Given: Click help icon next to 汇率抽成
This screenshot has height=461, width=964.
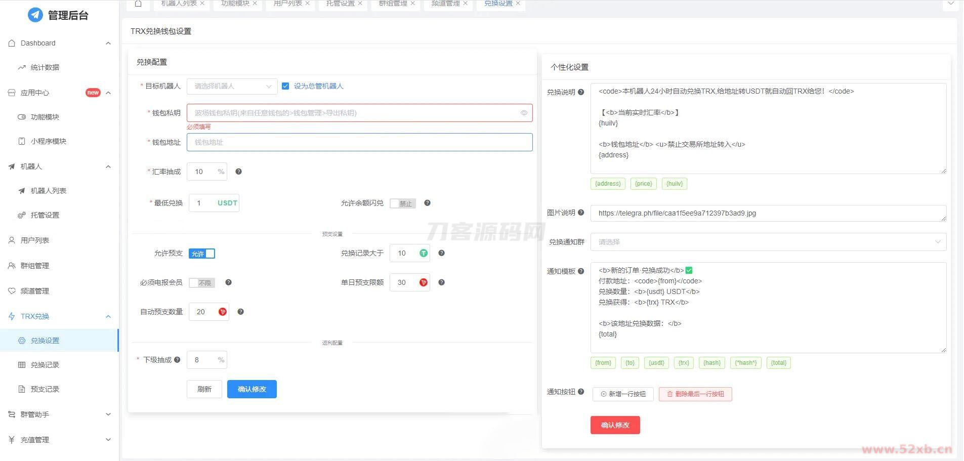Looking at the screenshot, I should coord(238,172).
